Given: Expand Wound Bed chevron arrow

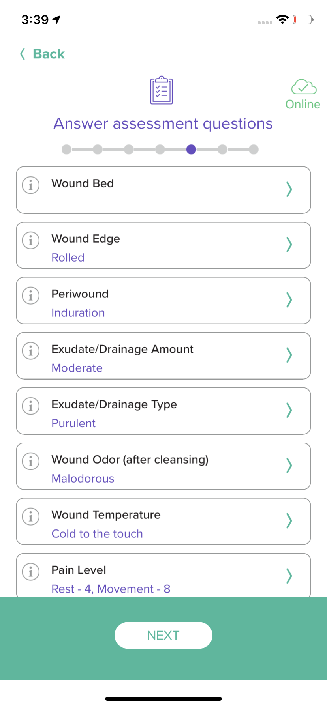Looking at the screenshot, I should pos(289,189).
